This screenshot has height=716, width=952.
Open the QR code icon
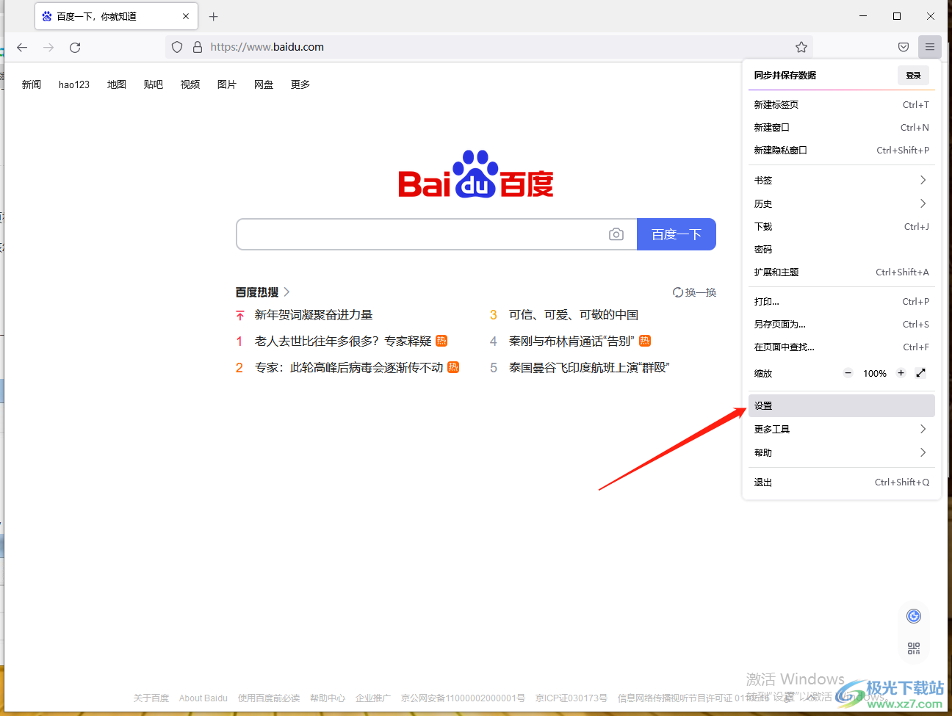[x=914, y=648]
